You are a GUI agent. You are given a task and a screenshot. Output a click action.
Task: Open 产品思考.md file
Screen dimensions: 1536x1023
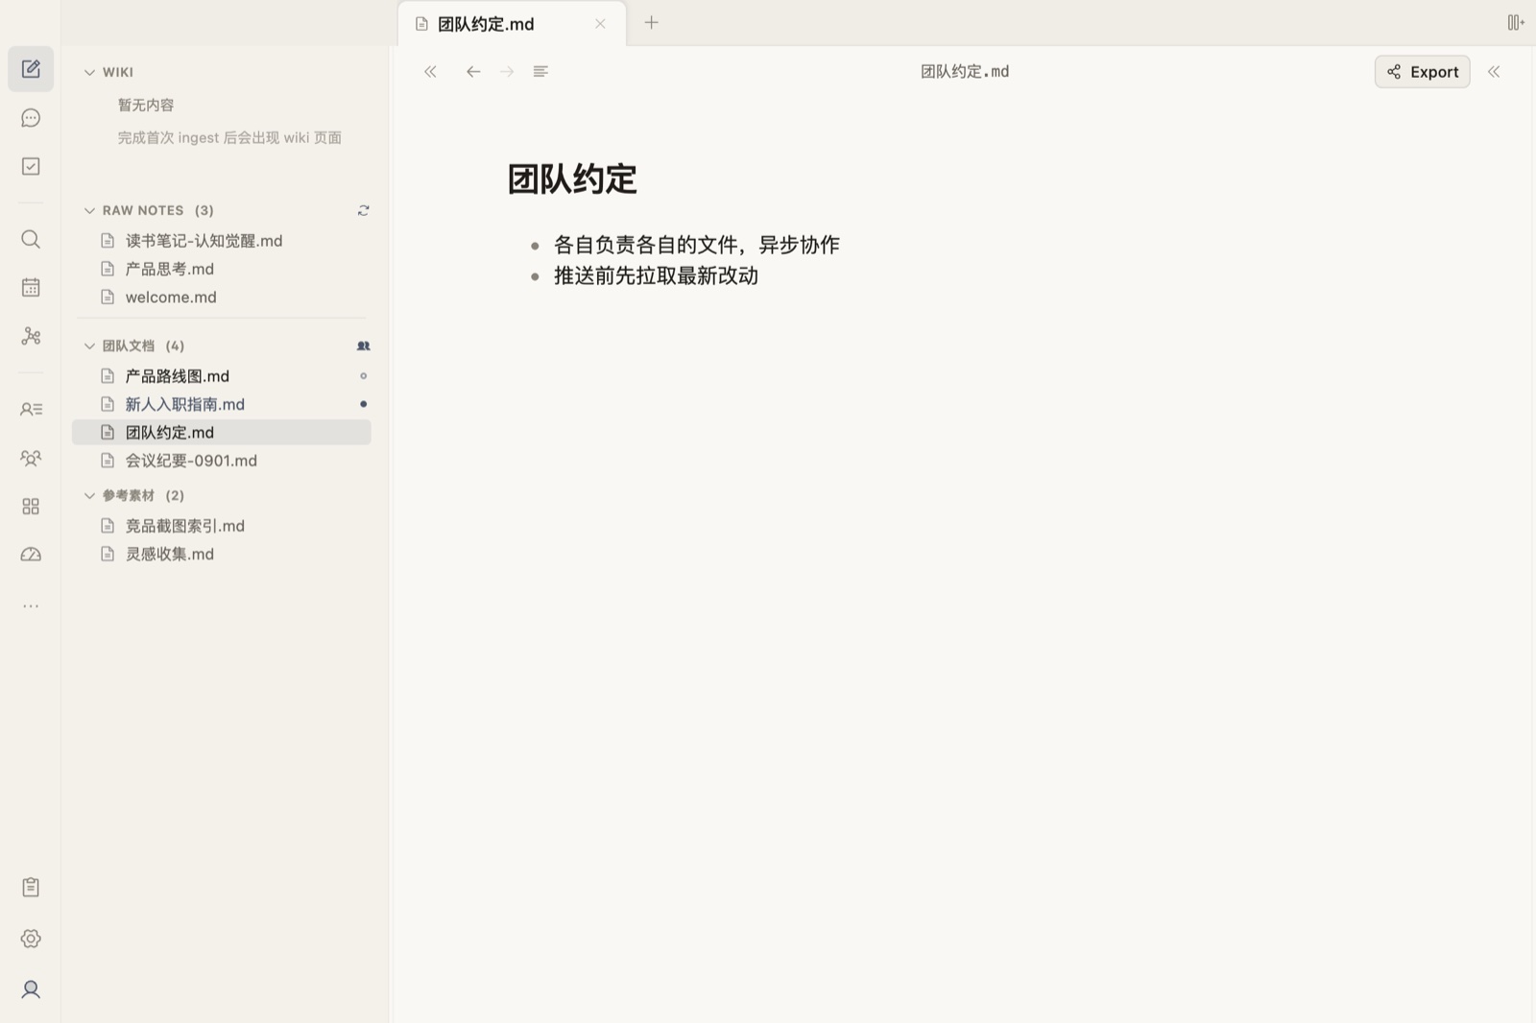pyautogui.click(x=222, y=269)
